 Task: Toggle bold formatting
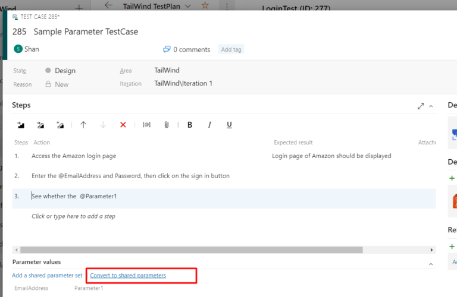(190, 125)
